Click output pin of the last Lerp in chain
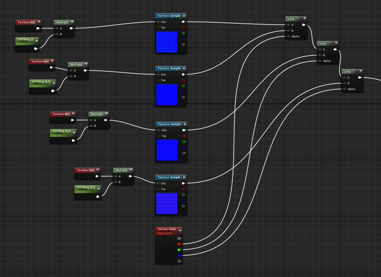This screenshot has height=277, width=381. click(x=360, y=78)
